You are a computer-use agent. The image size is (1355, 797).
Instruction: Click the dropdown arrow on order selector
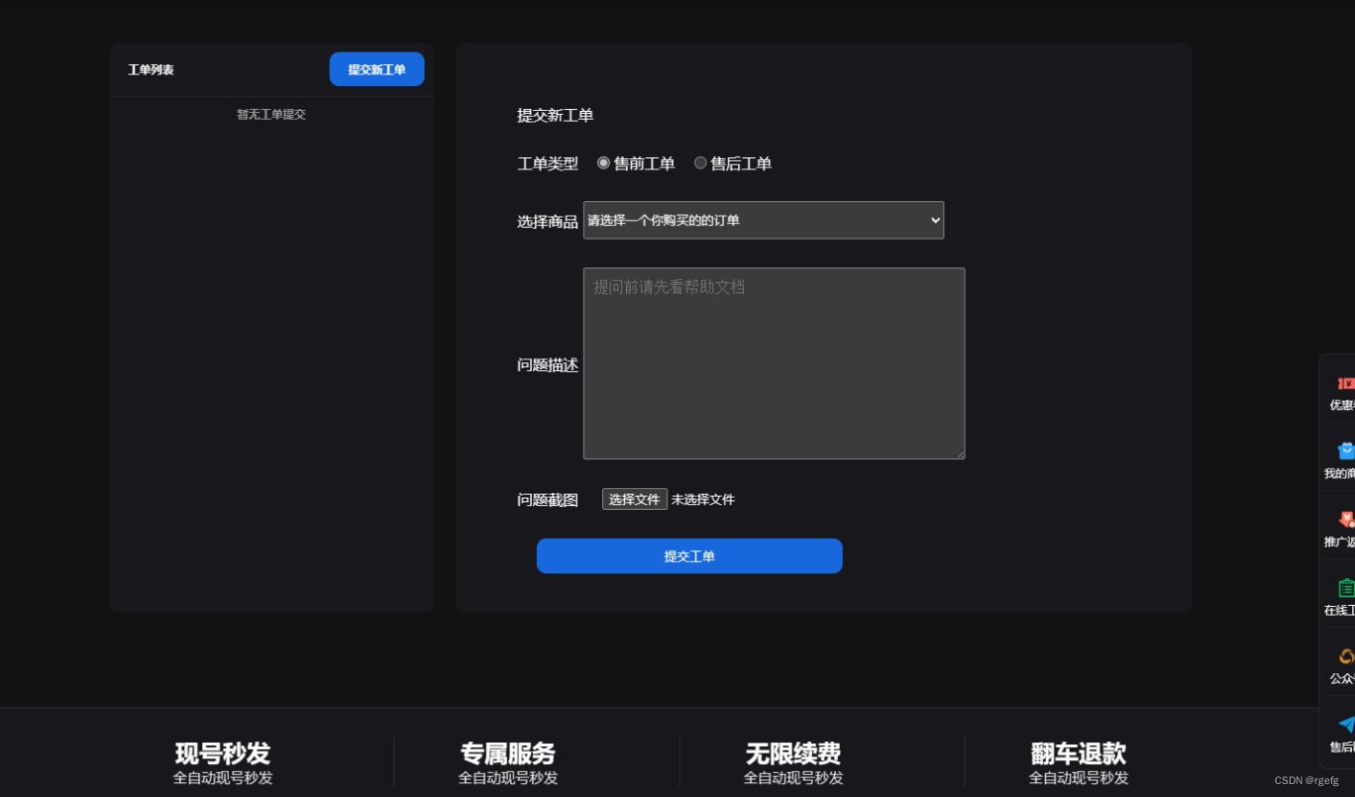click(x=935, y=220)
